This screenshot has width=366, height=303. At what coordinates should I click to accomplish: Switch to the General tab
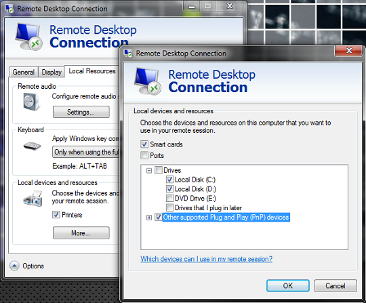tap(24, 72)
